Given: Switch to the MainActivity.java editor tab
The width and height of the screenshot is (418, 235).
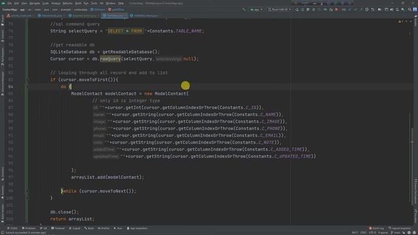Looking at the screenshot, I should click(51, 16).
